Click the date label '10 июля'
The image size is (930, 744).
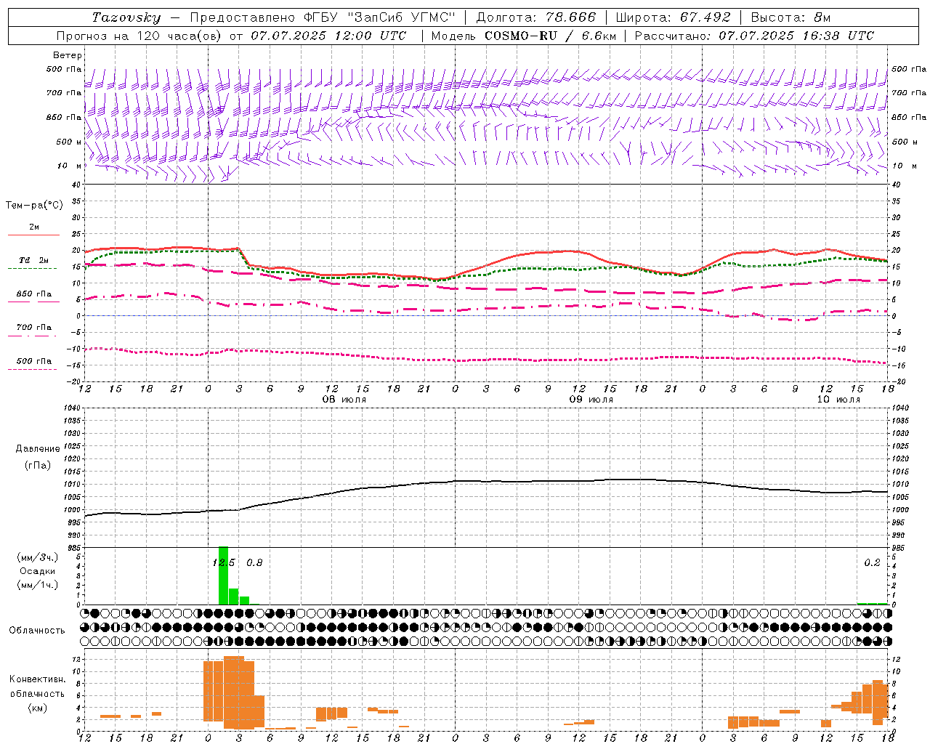(x=838, y=400)
